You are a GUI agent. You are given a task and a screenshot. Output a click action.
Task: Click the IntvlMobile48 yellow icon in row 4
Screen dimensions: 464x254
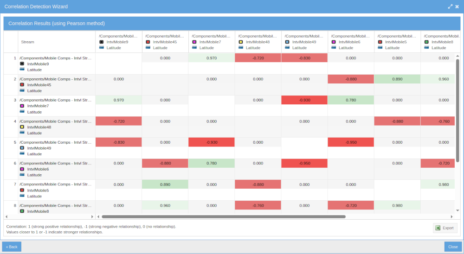click(x=22, y=127)
